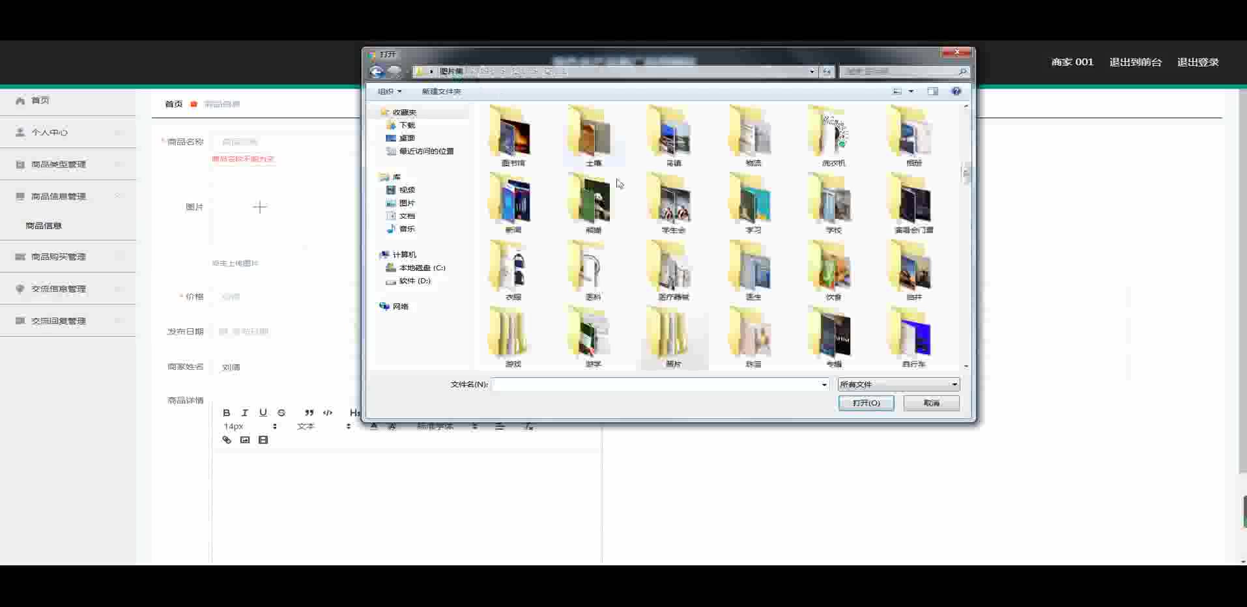Expand the file name history dropdown arrow
This screenshot has height=607, width=1247.
click(824, 384)
